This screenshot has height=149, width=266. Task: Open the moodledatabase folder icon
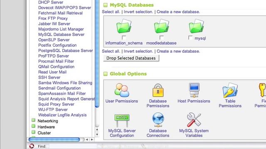(x=161, y=26)
